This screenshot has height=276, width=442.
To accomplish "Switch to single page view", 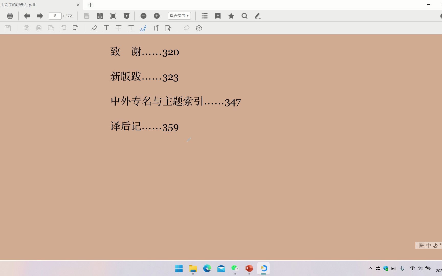I will pos(87,16).
